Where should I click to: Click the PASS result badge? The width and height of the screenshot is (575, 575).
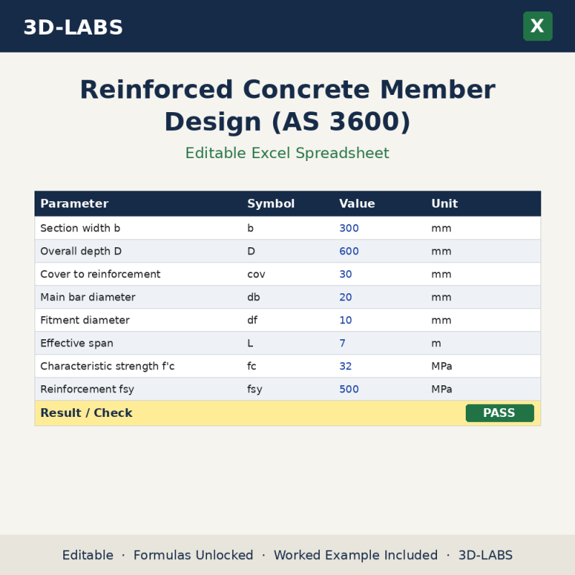coord(500,413)
